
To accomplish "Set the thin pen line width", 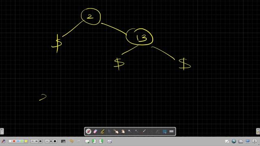I will click(x=32, y=141).
